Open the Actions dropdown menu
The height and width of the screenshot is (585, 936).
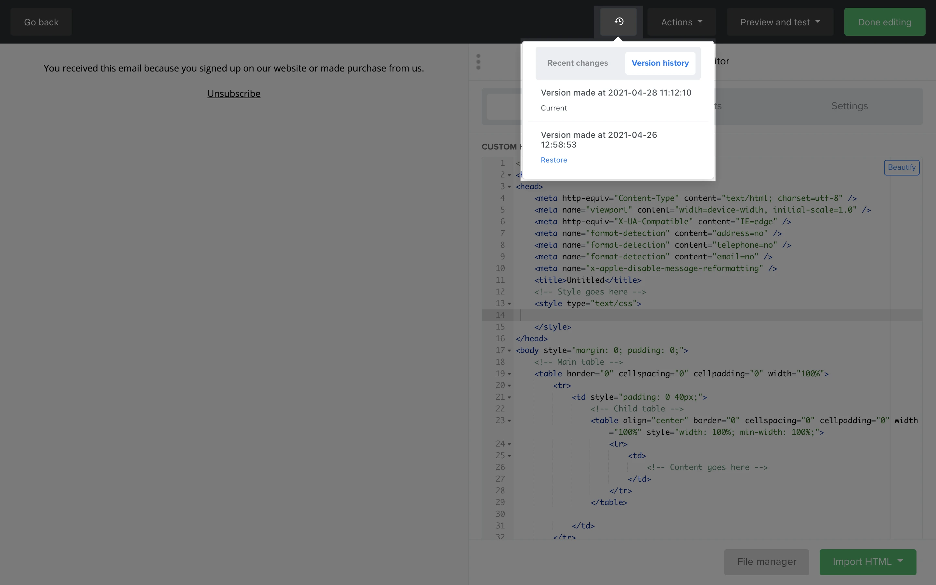click(x=681, y=22)
